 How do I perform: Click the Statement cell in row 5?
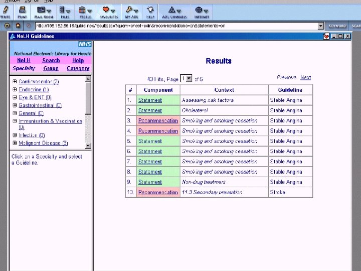pos(158,141)
